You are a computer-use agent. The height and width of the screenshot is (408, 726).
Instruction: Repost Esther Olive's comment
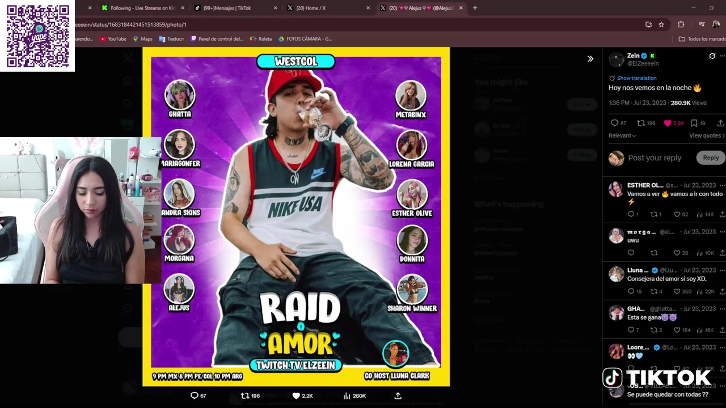pyautogui.click(x=654, y=214)
